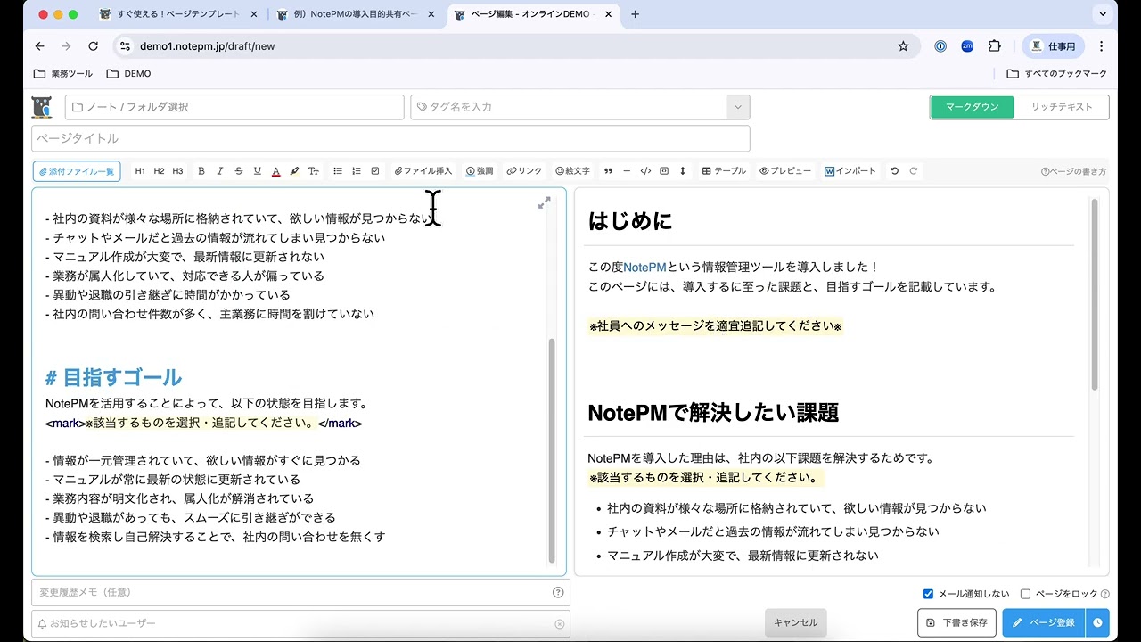1141x642 pixels.
Task: Enable the ページをロック checkbox
Action: click(1026, 593)
